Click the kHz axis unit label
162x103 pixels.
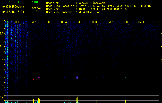click(x=2, y=21)
